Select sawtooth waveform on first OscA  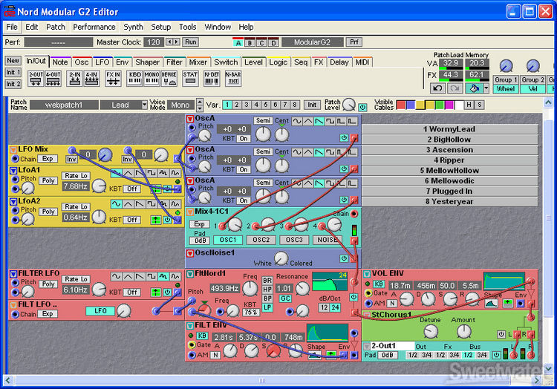[319, 122]
